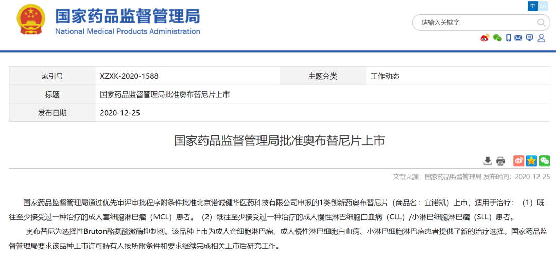This screenshot has width=556, height=257.
Task: Click the 索引号 label cell
Action: coord(52,76)
